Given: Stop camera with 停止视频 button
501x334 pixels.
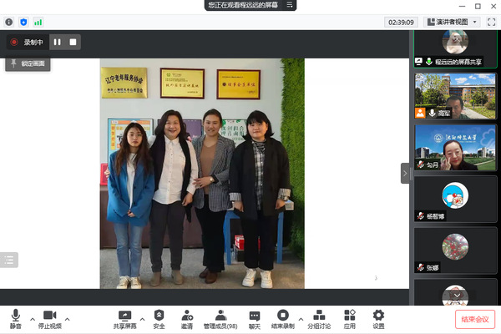Looking at the screenshot, I should [x=49, y=319].
